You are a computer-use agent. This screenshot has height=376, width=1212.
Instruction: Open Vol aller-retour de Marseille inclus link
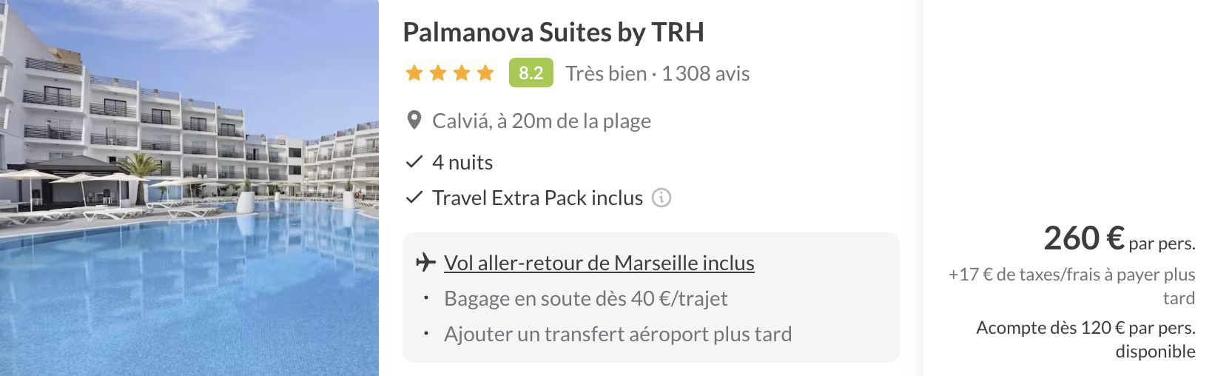[599, 263]
